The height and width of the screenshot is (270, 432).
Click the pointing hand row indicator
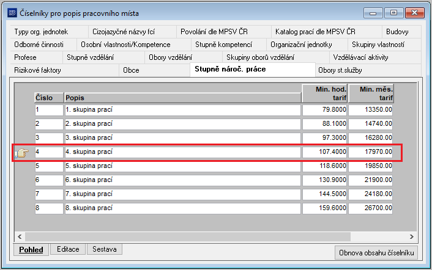click(x=22, y=153)
